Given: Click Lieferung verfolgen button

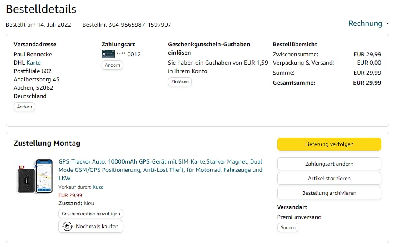Looking at the screenshot, I should 329,144.
